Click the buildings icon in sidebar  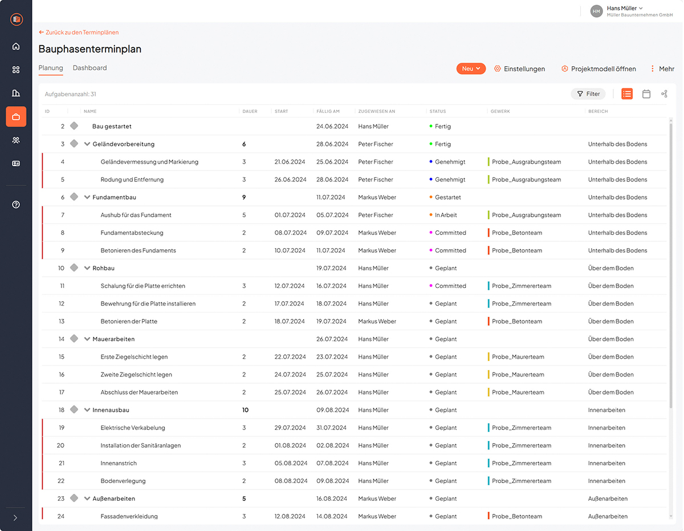click(16, 93)
